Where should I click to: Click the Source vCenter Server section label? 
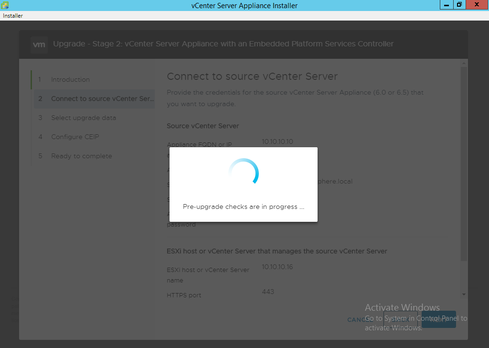(x=202, y=126)
